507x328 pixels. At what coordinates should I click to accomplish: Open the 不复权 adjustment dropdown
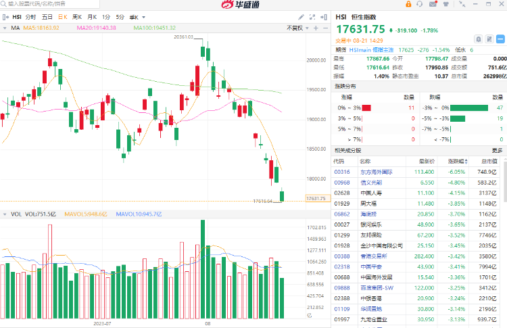(296, 28)
